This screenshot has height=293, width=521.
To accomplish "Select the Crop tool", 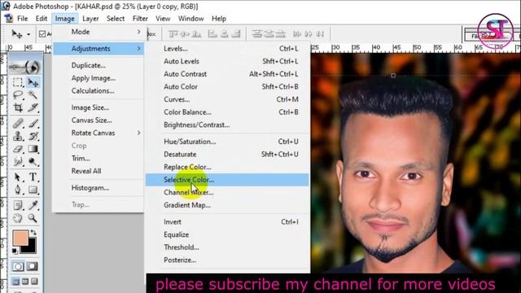I will [x=18, y=107].
